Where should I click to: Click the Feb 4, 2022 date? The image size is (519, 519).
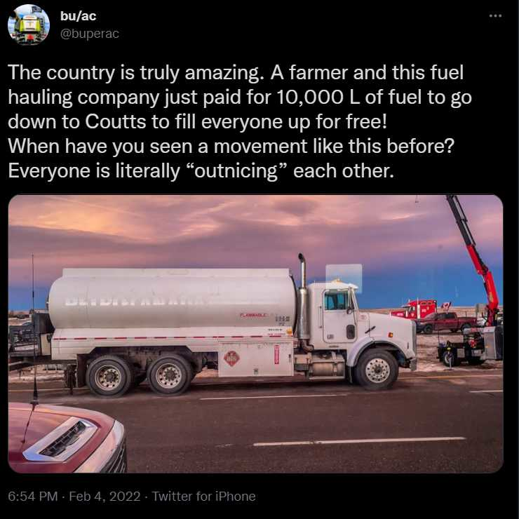coord(105,496)
